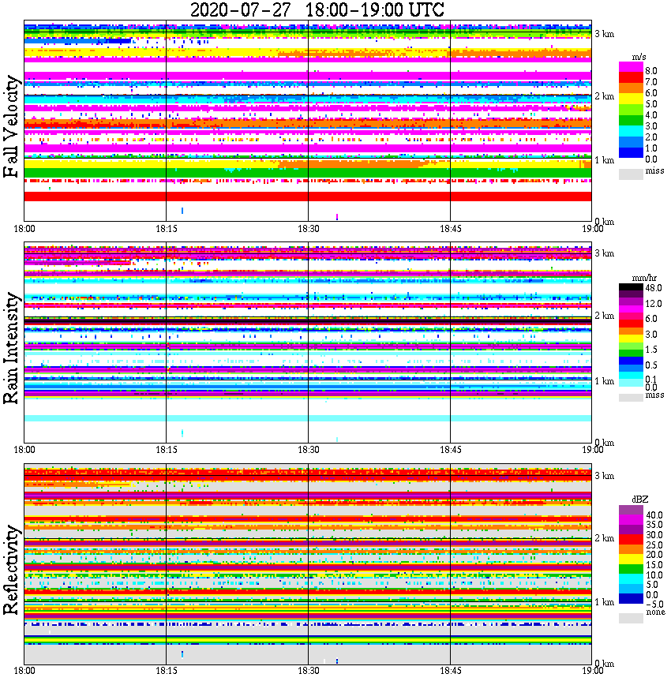Click the gray "miss" swatch in the mm/hr legend
This screenshot has width=671, height=685.
point(631,397)
